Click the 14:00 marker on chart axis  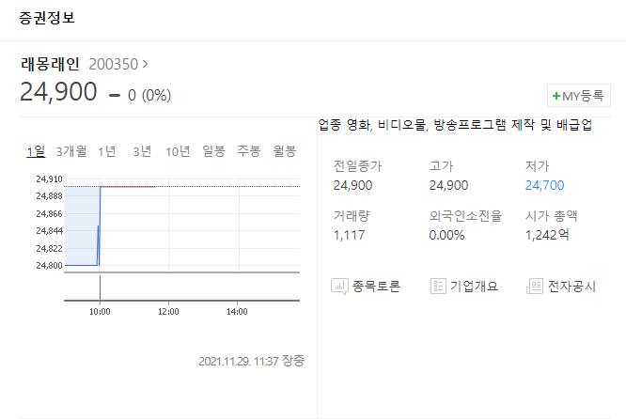237,312
